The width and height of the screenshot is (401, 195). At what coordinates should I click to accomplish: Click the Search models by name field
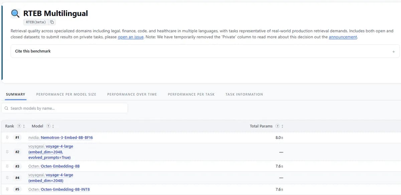(64, 108)
